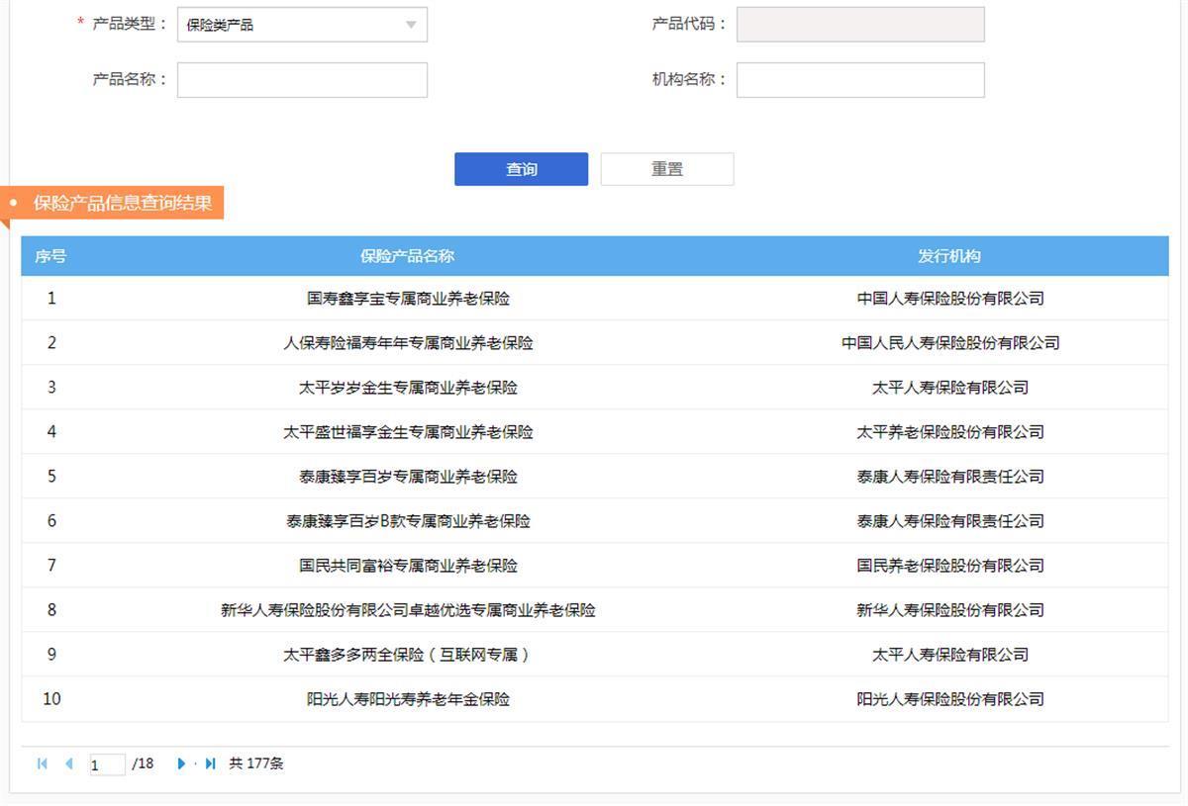Select product 国寿鑫享宝专属商业养老保险
Viewport: 1188px width, 806px height.
tap(407, 299)
